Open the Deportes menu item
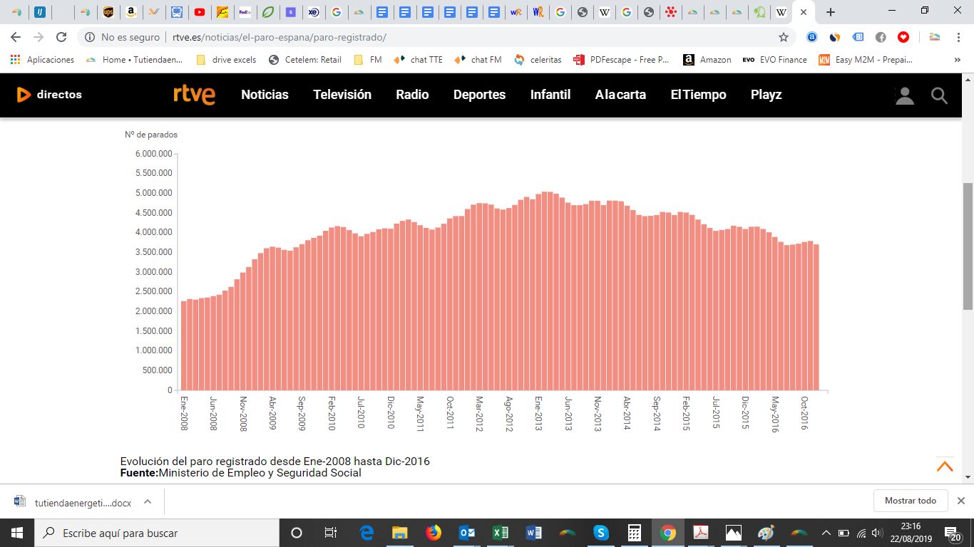The image size is (974, 547). point(479,94)
